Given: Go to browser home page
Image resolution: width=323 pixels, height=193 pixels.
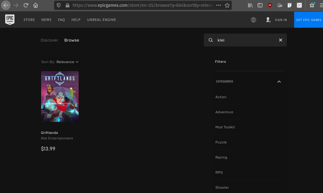Looking at the screenshot, I should 36,5.
